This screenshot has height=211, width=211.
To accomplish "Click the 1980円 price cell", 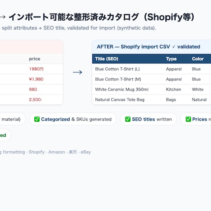I will [x=36, y=69].
